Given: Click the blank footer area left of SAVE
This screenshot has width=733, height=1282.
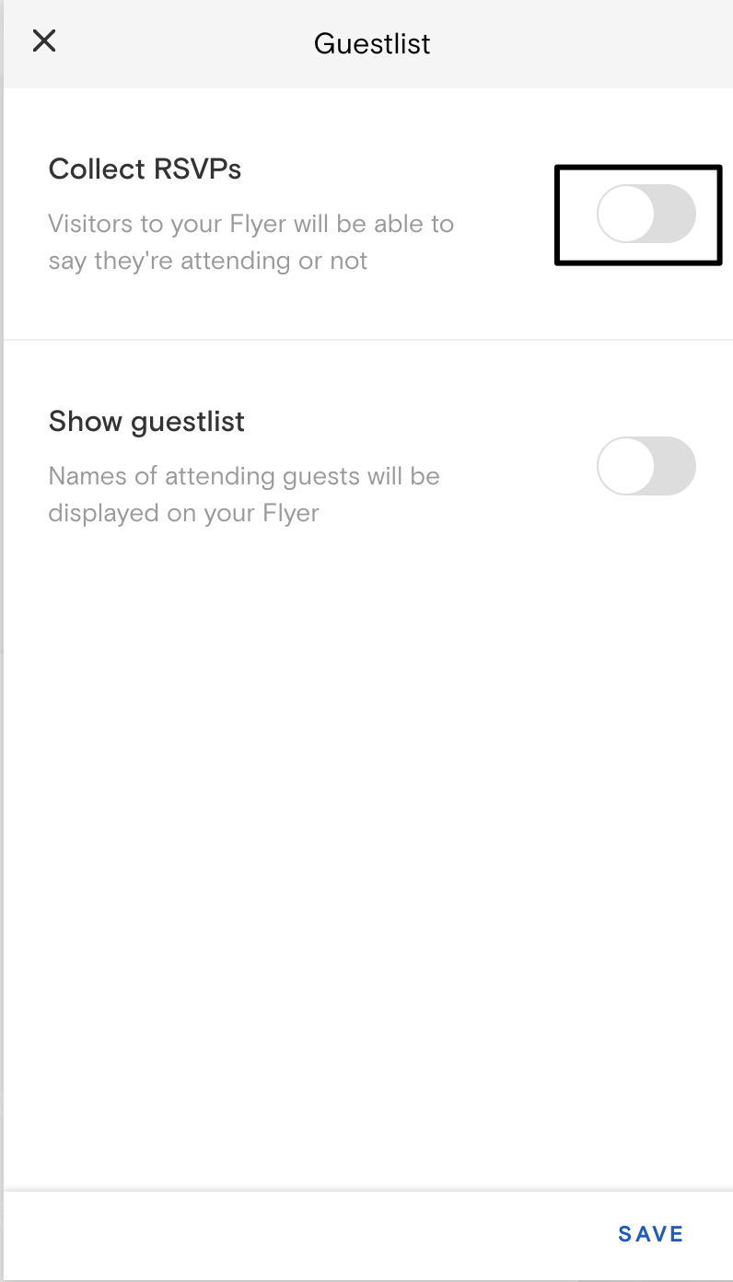Looking at the screenshot, I should (x=276, y=1234).
